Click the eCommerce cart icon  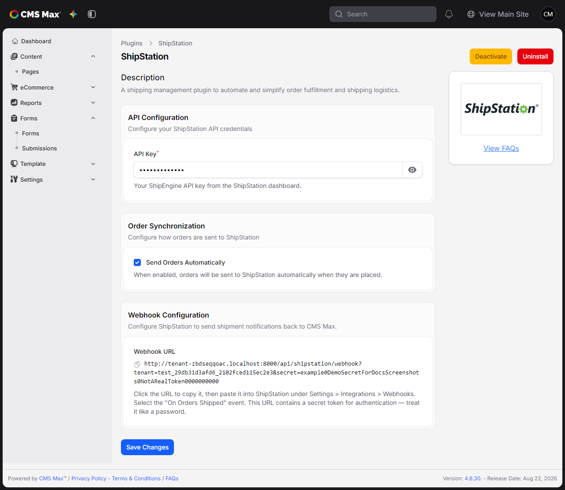(x=14, y=87)
